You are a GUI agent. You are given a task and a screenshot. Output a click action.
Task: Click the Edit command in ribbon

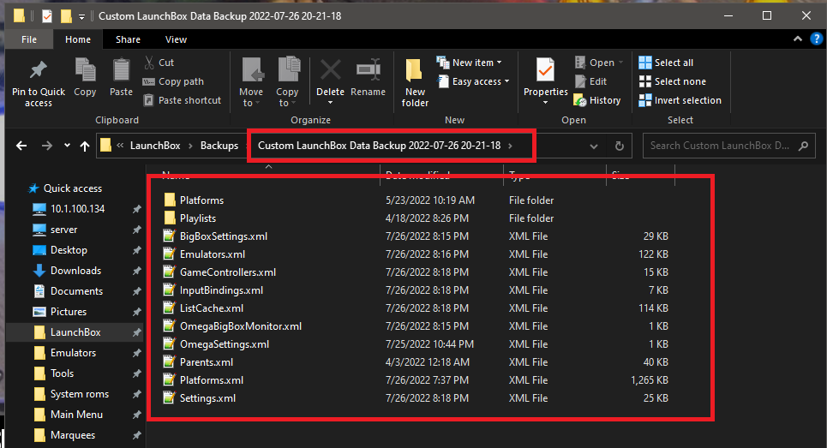pyautogui.click(x=590, y=81)
